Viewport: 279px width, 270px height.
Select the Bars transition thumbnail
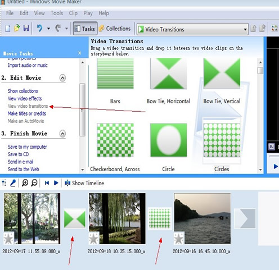[115, 74]
